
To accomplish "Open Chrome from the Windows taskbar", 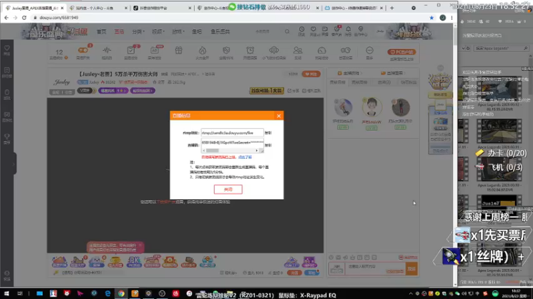I will click(121, 294).
